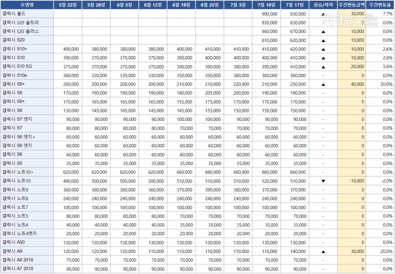395x274 pixels.
Task: Select the rise arrow in the 갤럭시 S10 row
Action: point(323,58)
